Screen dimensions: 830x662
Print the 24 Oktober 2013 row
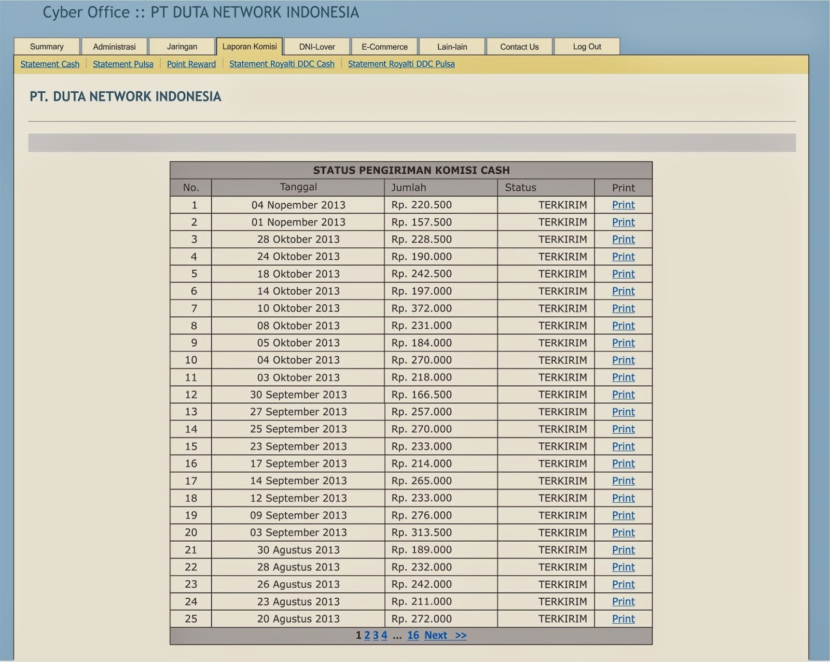pos(623,257)
